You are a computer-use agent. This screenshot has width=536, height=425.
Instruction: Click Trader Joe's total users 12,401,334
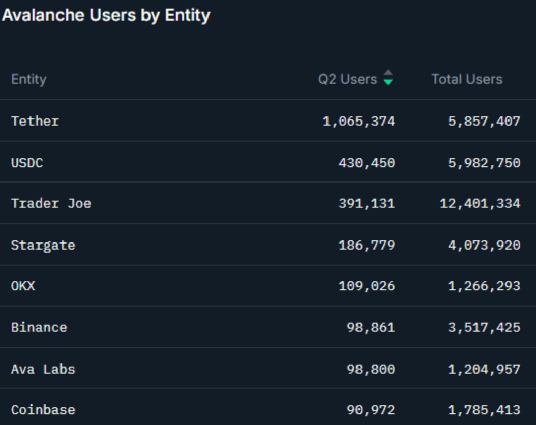[x=480, y=204]
